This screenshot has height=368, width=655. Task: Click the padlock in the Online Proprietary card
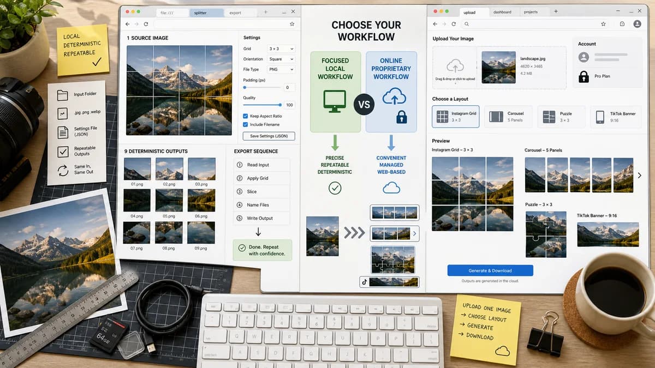402,117
